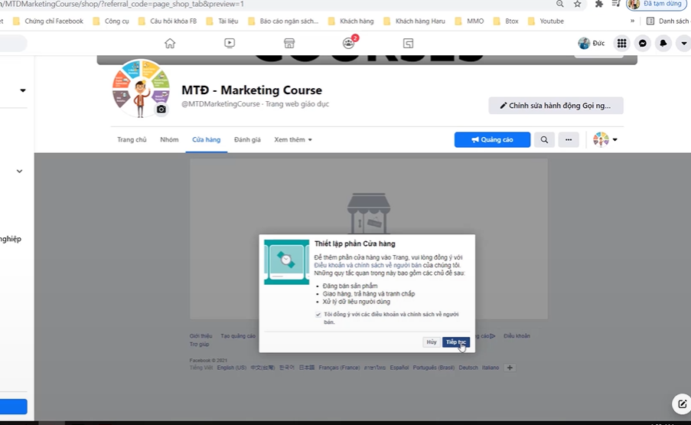Click the camera icon on the page avatar
The width and height of the screenshot is (691, 425).
[161, 110]
